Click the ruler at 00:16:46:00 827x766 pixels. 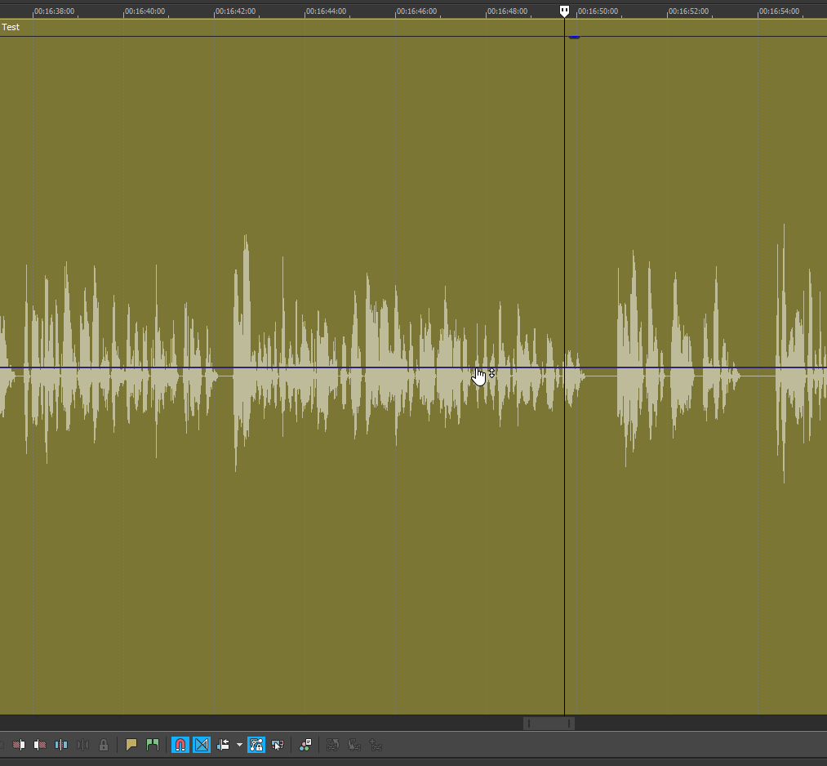click(396, 11)
